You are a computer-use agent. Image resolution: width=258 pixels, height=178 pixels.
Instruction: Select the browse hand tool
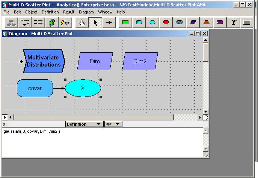81,22
